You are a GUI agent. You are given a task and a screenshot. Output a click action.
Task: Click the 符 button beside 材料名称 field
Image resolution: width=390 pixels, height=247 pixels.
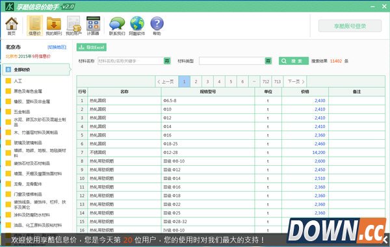[x=167, y=61]
